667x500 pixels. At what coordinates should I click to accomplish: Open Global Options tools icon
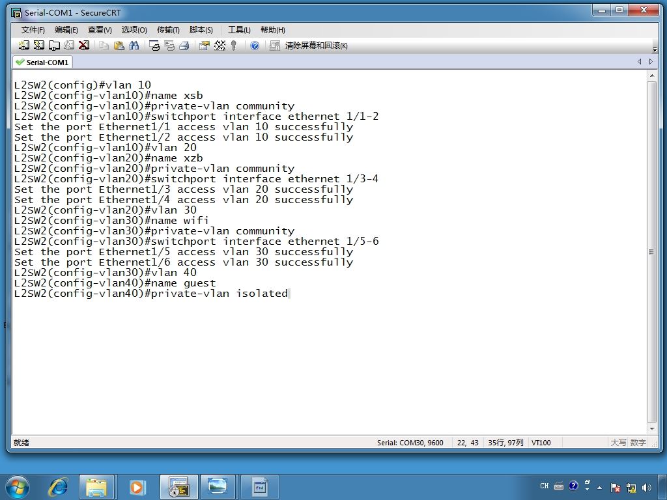(220, 46)
